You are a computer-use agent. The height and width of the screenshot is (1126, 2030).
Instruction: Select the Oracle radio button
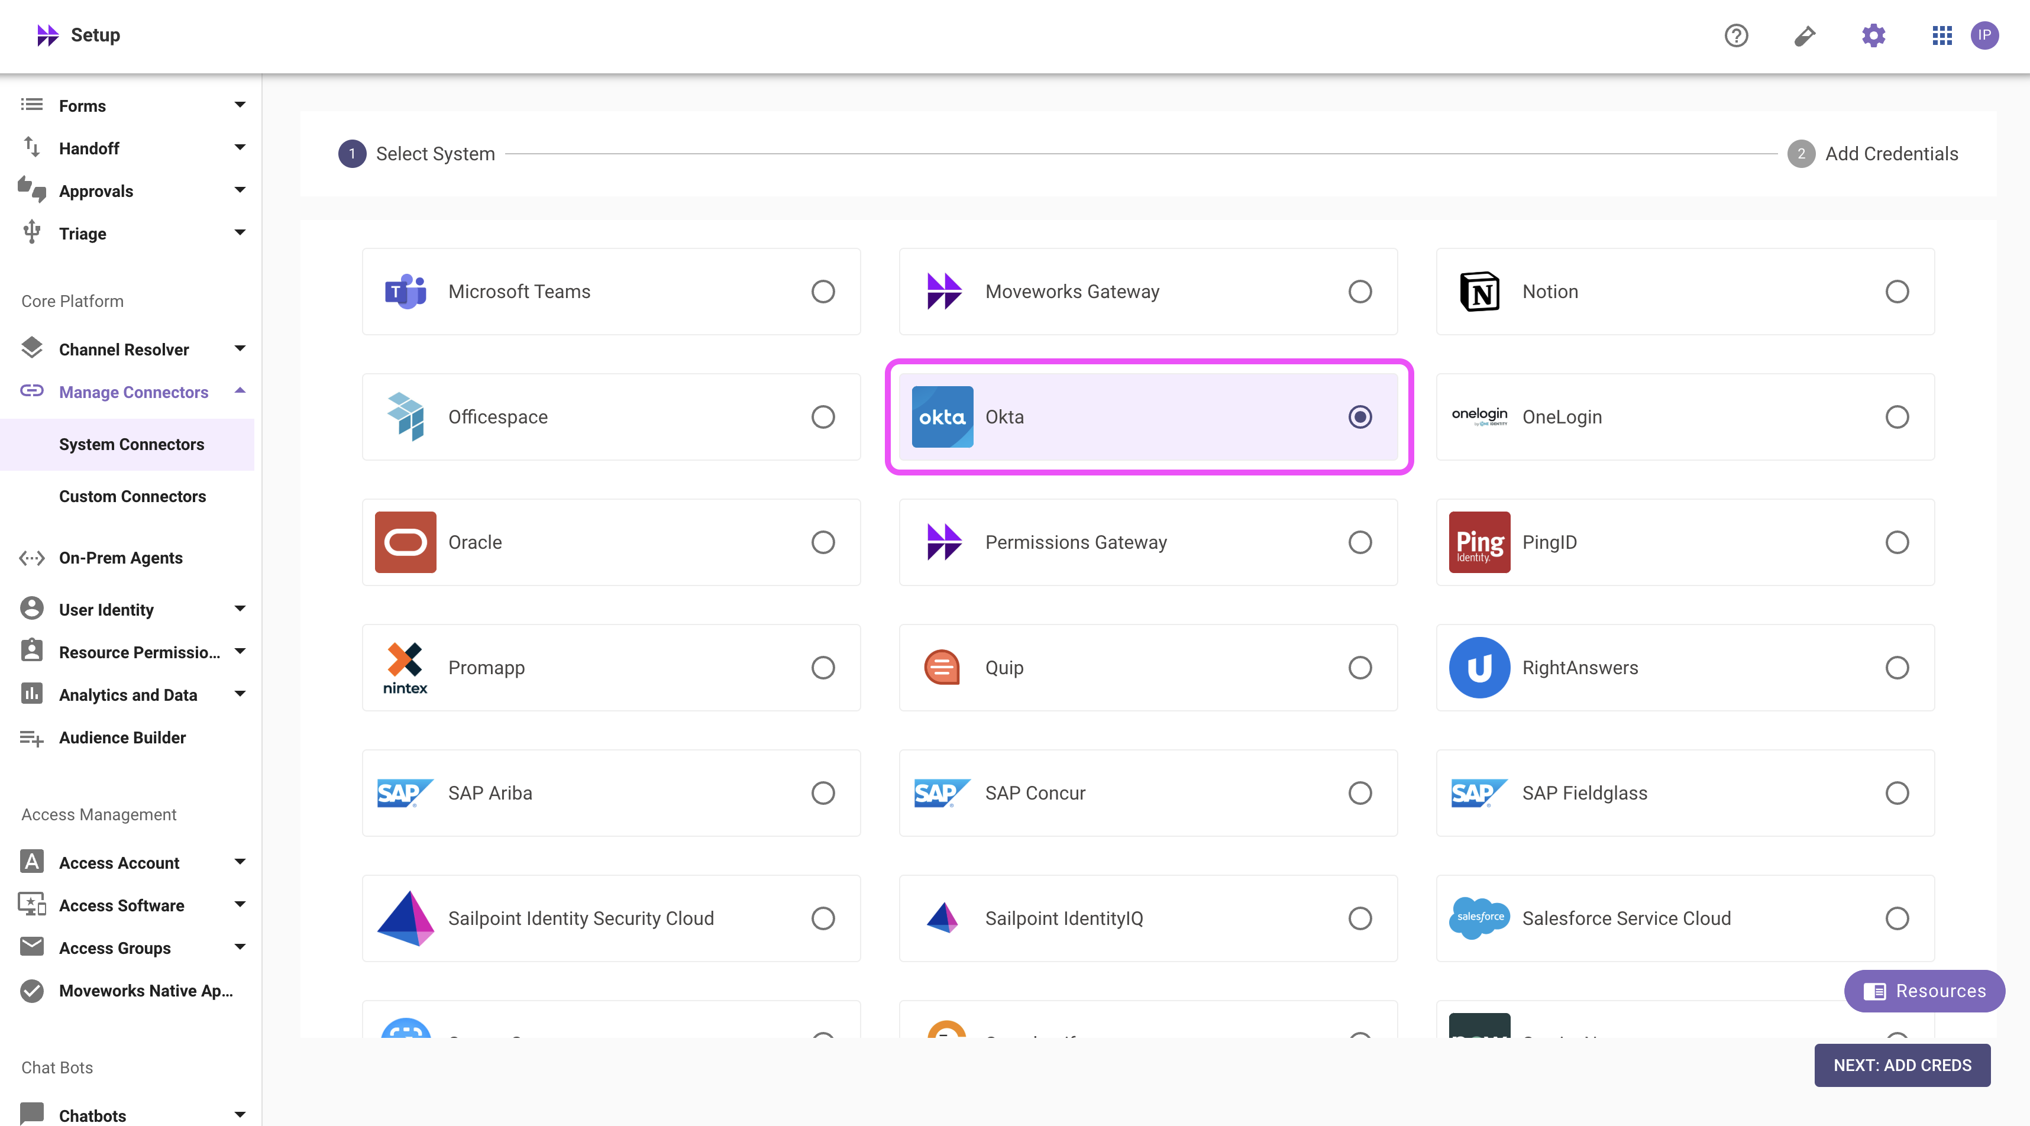click(823, 542)
